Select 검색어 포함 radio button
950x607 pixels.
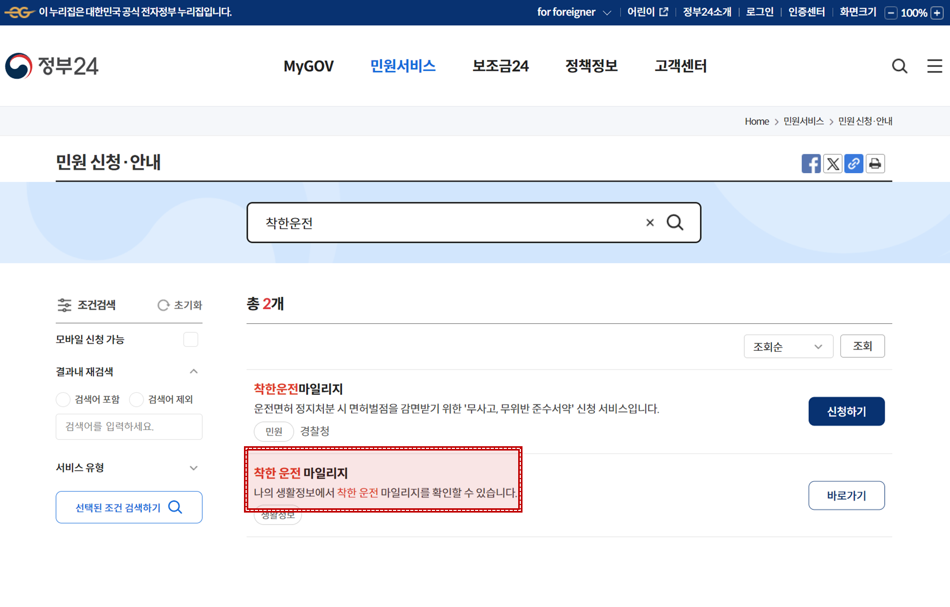pyautogui.click(x=63, y=399)
